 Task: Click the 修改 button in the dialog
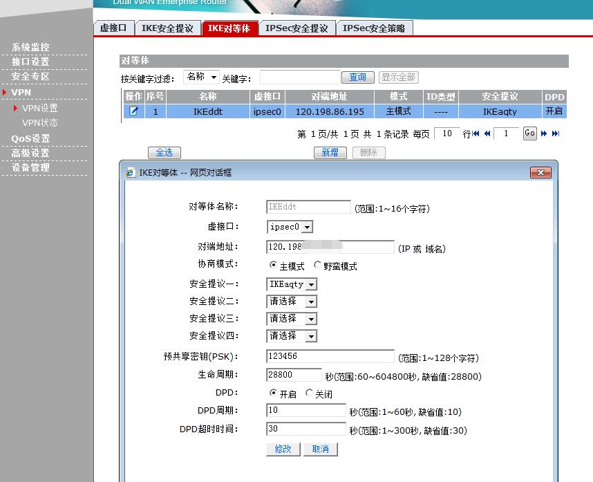tap(283, 449)
